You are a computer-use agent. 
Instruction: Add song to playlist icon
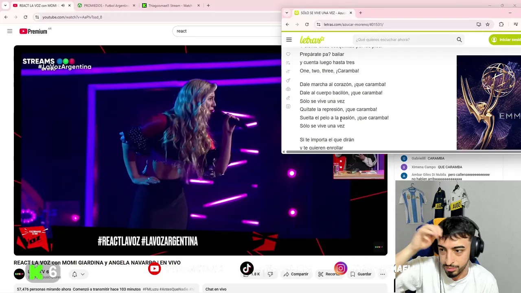[x=288, y=63]
